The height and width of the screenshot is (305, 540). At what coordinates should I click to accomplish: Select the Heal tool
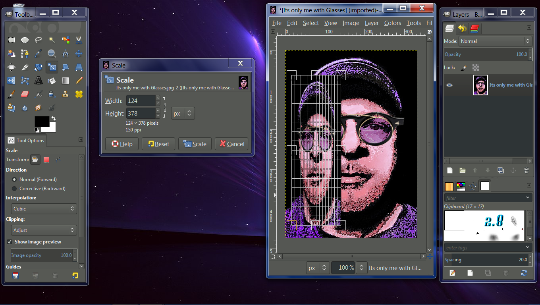79,94
